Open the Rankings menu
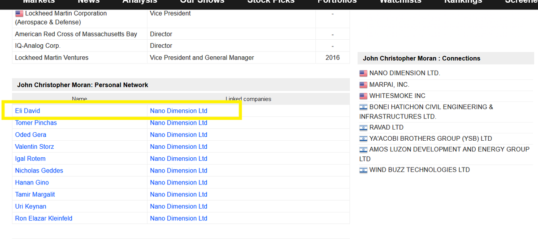 coord(463,2)
